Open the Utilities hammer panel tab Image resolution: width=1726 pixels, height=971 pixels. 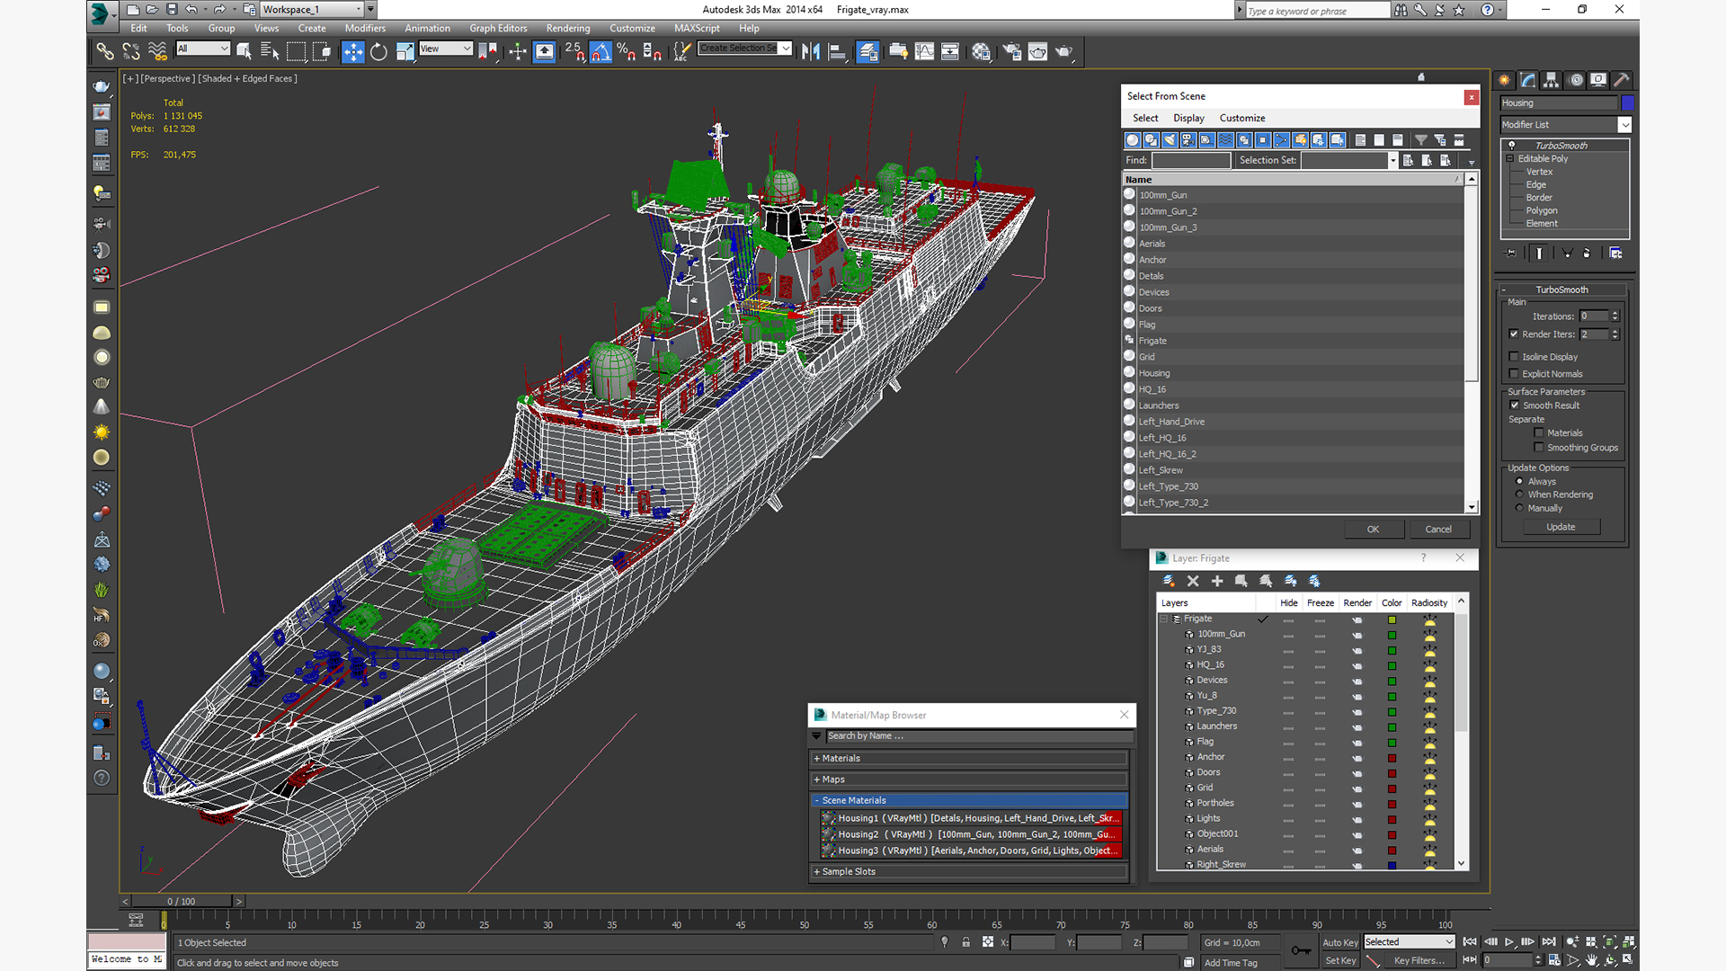(x=1622, y=80)
